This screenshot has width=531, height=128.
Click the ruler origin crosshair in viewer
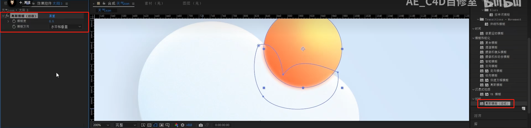point(92,17)
